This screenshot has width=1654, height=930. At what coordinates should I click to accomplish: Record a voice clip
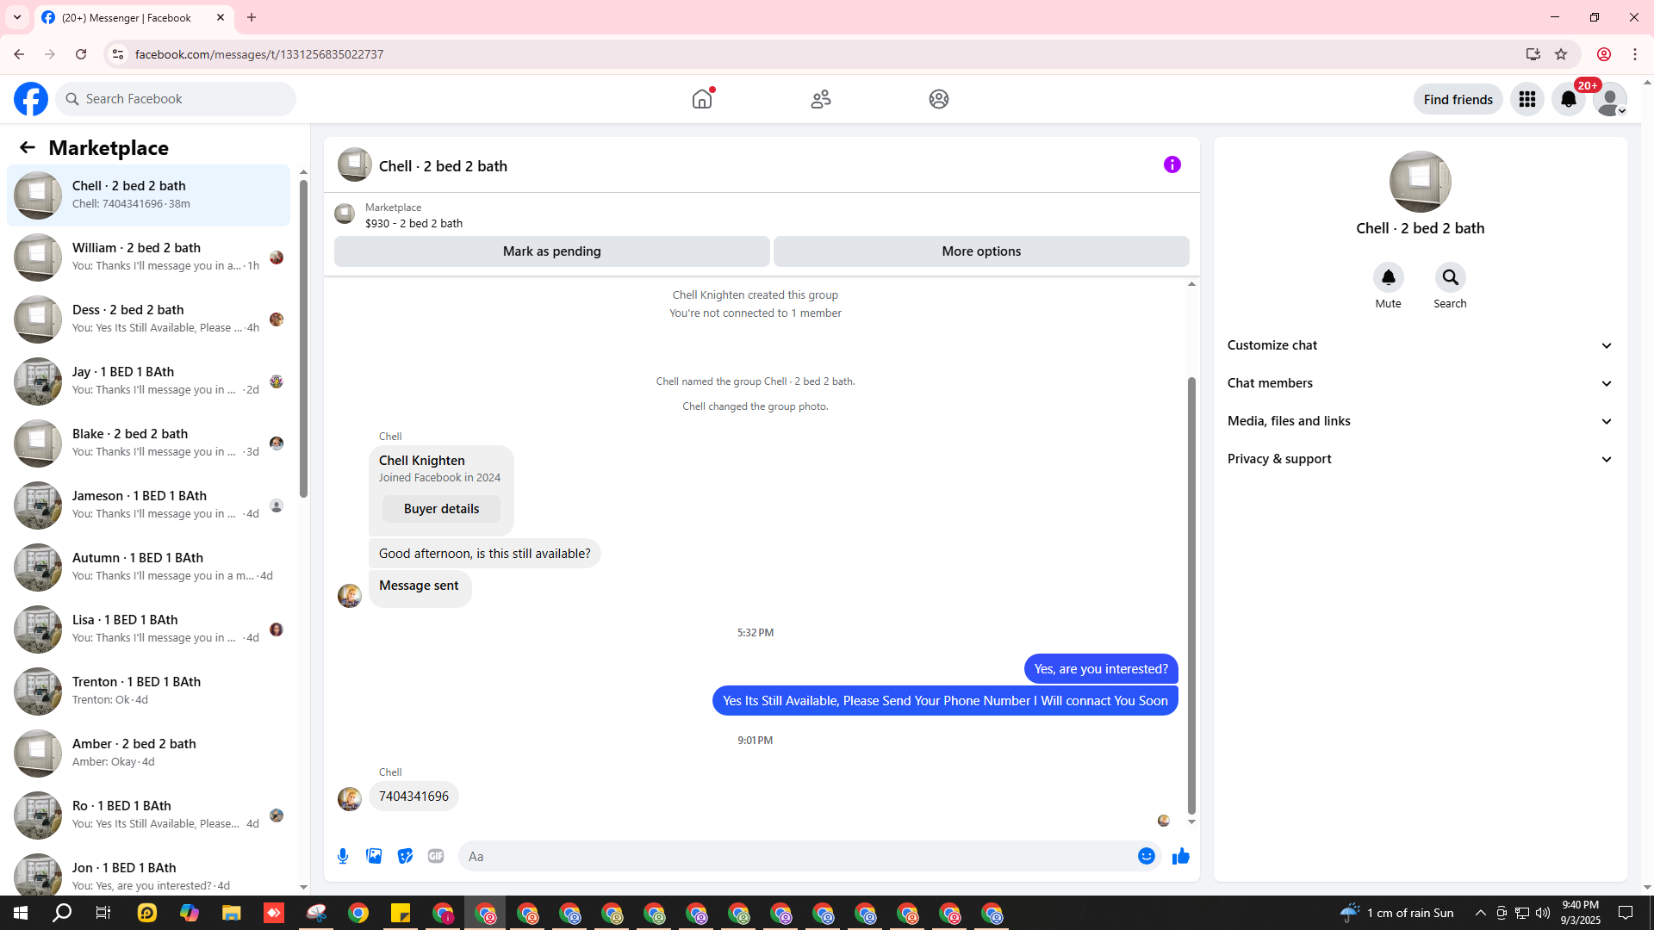tap(343, 856)
